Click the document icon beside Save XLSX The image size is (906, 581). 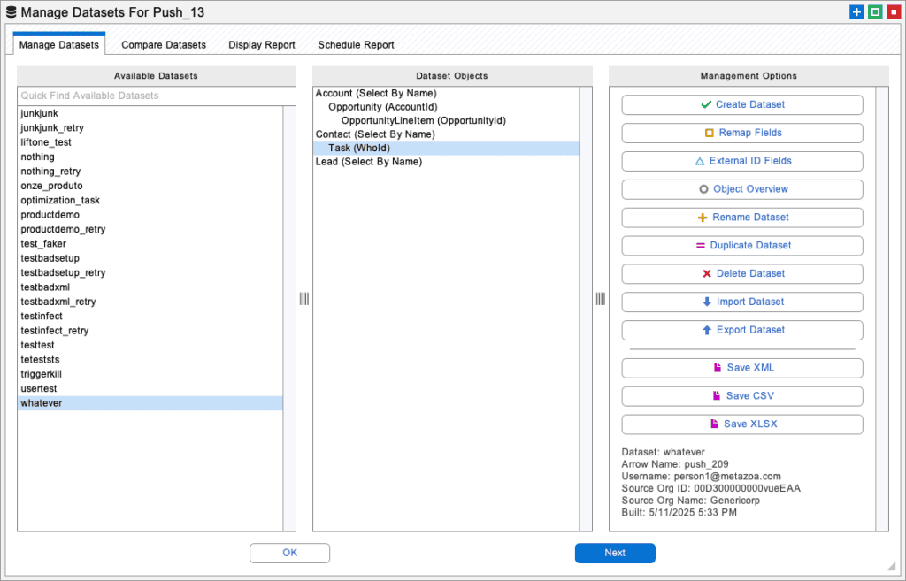click(x=714, y=424)
